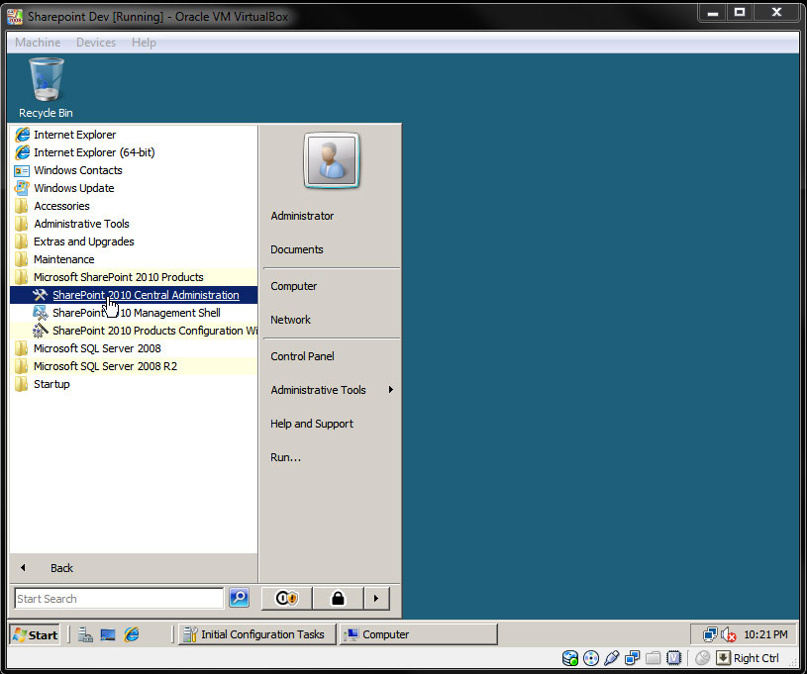Open Computer from Start menu right pane
Viewport: 807px width, 674px height.
pos(294,287)
